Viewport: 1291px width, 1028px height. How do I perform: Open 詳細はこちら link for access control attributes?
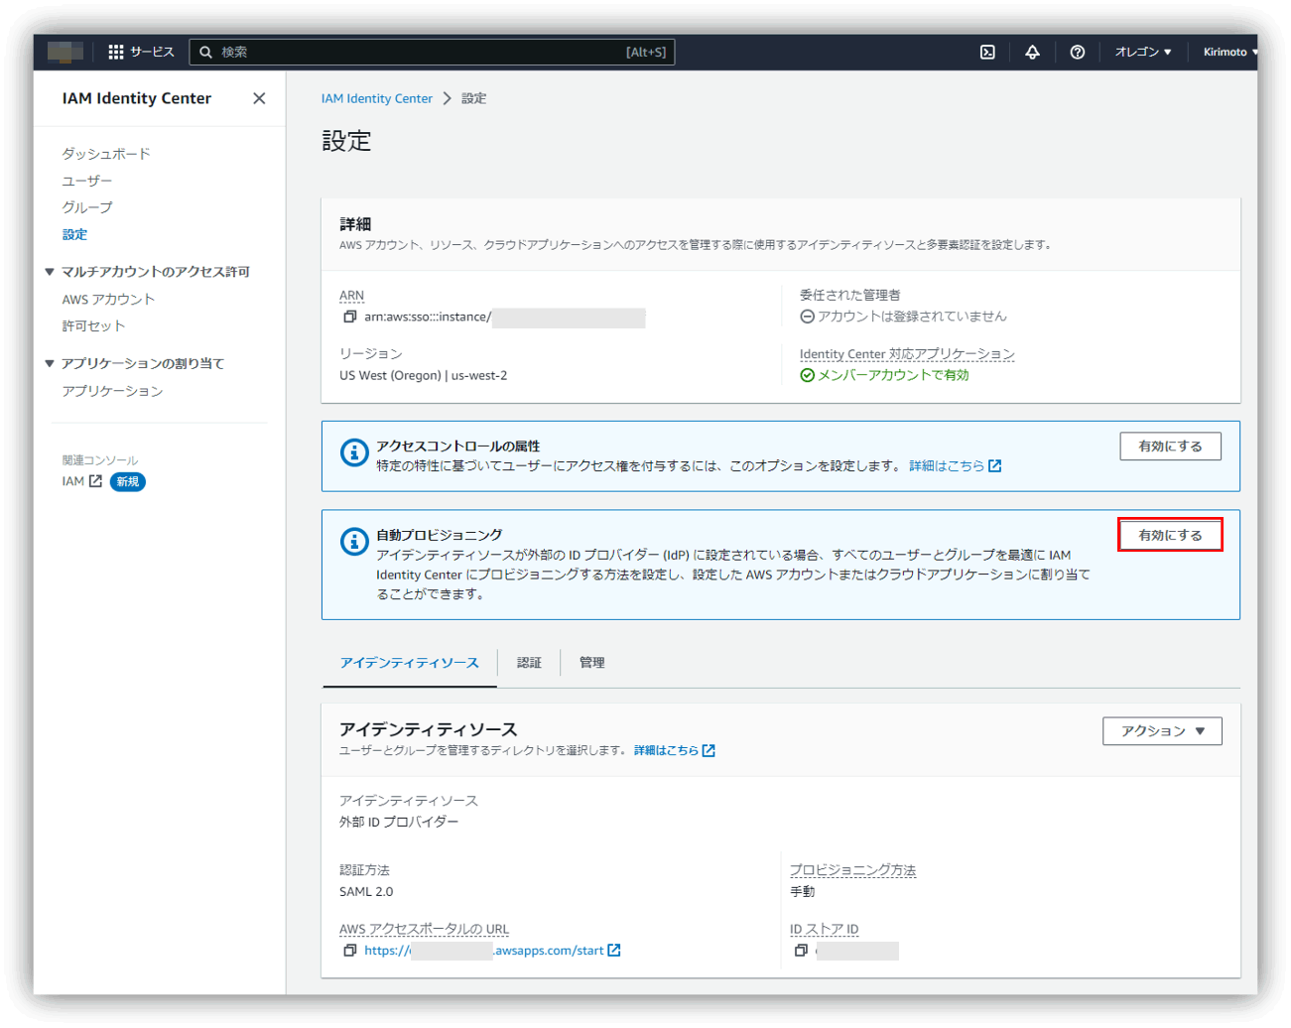(955, 465)
